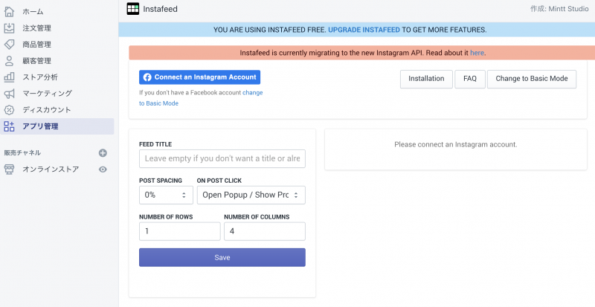Click the Analytics (ストア分析) bar chart icon
The height and width of the screenshot is (307, 595).
click(9, 77)
